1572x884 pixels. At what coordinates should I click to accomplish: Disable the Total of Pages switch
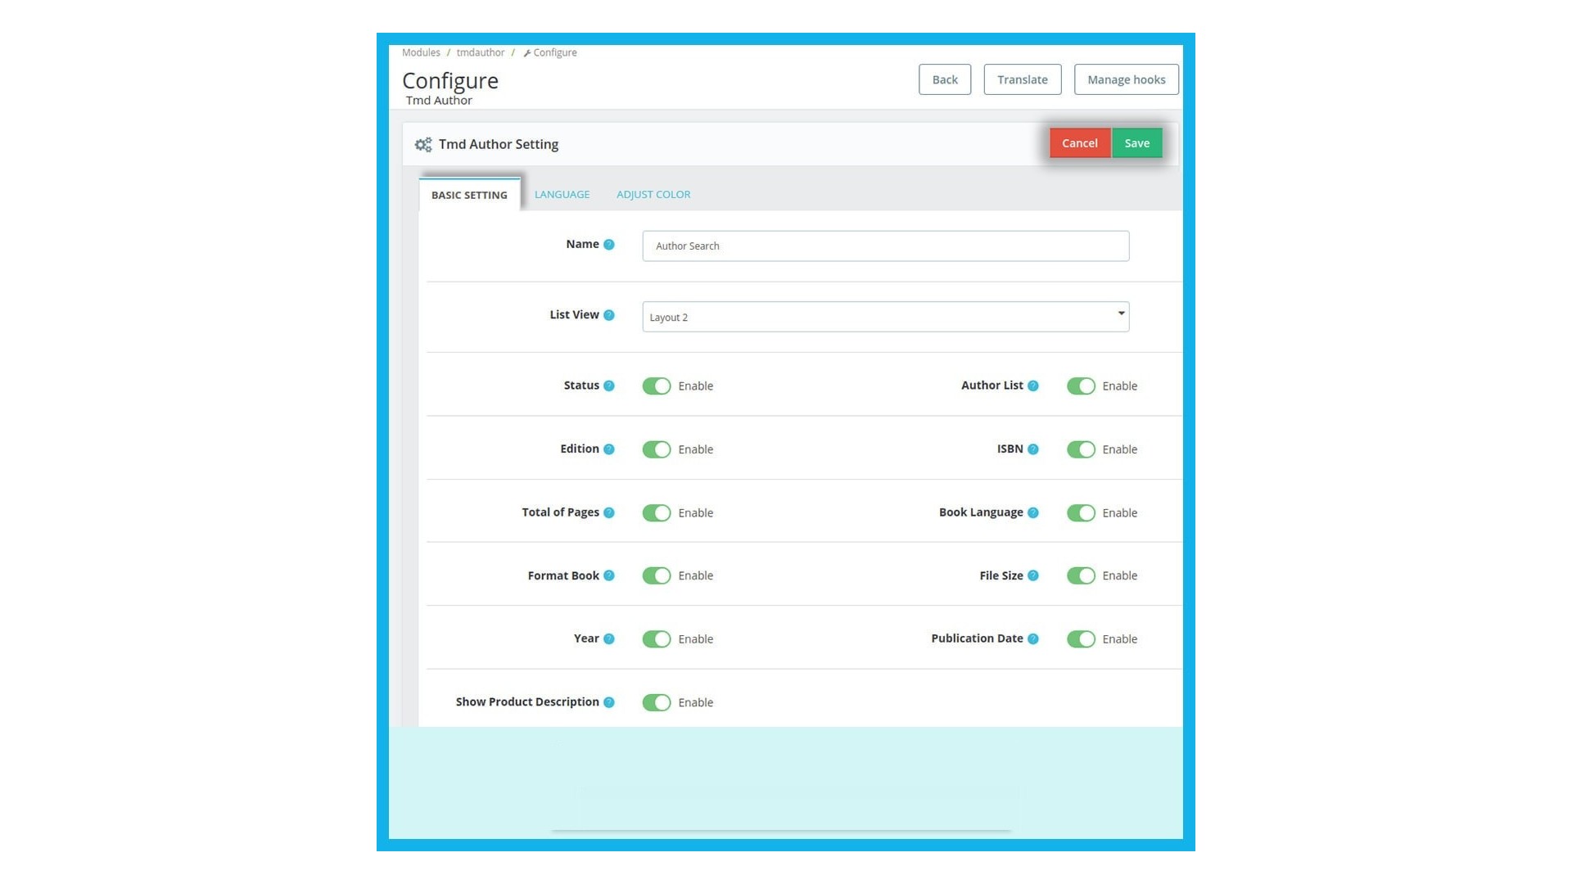656,512
